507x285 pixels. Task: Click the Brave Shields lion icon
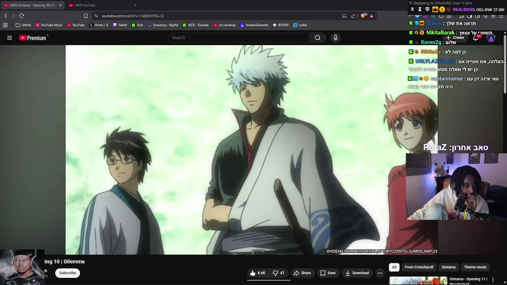click(363, 16)
